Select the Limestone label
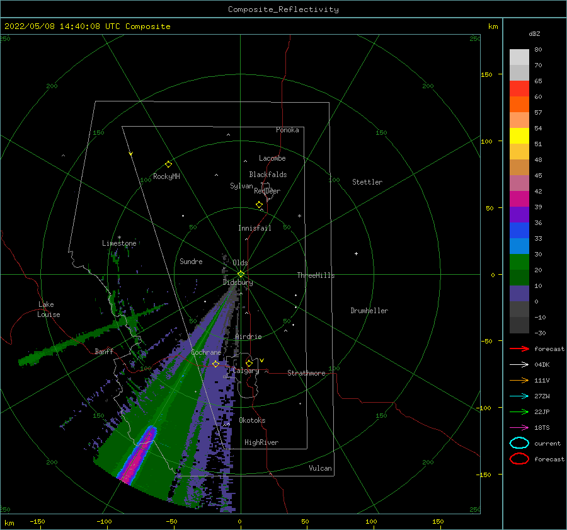 119,243
